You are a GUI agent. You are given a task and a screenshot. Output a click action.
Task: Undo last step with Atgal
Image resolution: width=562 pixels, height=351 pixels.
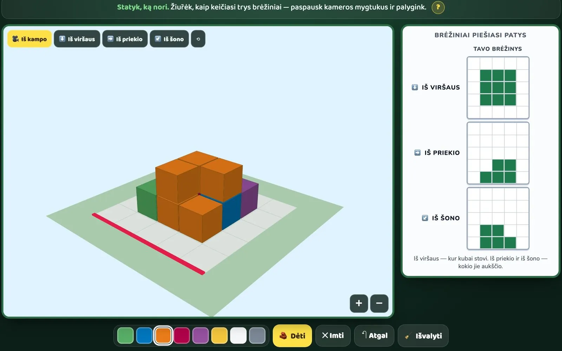coord(374,336)
